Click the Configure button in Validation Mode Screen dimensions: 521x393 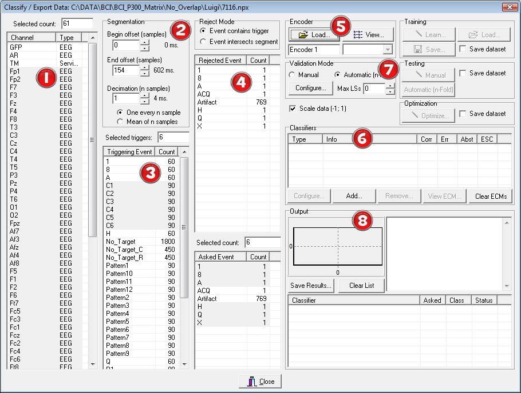[x=311, y=88]
